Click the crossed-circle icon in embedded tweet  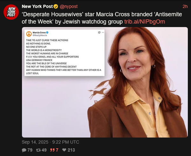click(99, 32)
